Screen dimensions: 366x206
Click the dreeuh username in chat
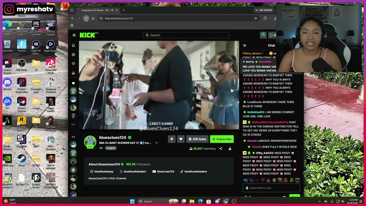pyautogui.click(x=252, y=141)
